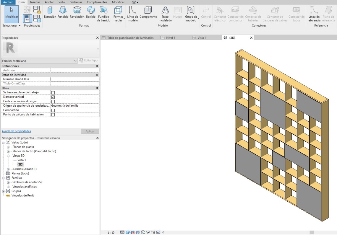The height and width of the screenshot is (235, 337).
Task: Toggle the Properties palette icon
Action: pos(27,19)
